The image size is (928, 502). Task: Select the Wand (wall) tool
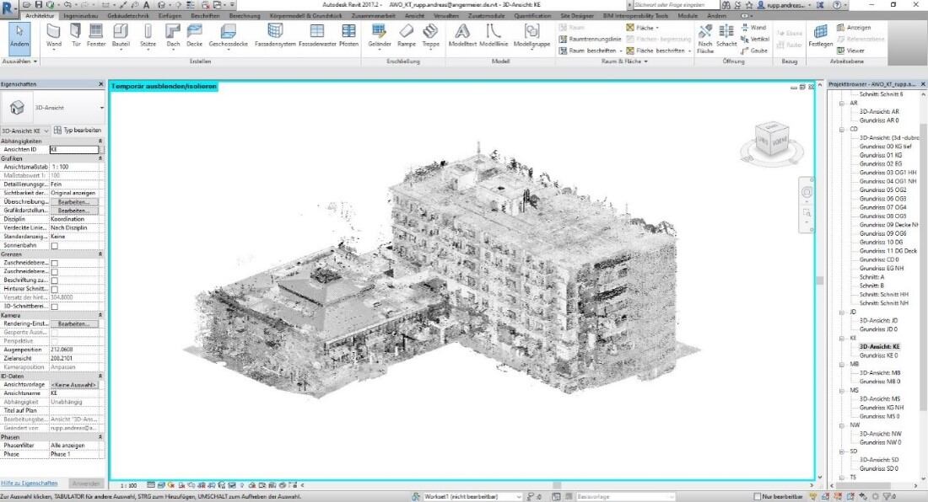(x=54, y=34)
